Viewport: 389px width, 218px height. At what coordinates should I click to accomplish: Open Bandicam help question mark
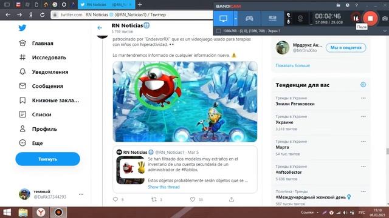[356, 5]
